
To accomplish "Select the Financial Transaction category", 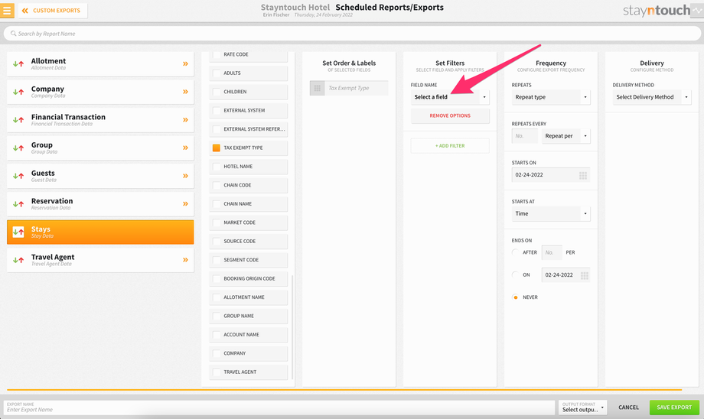I will [x=100, y=120].
